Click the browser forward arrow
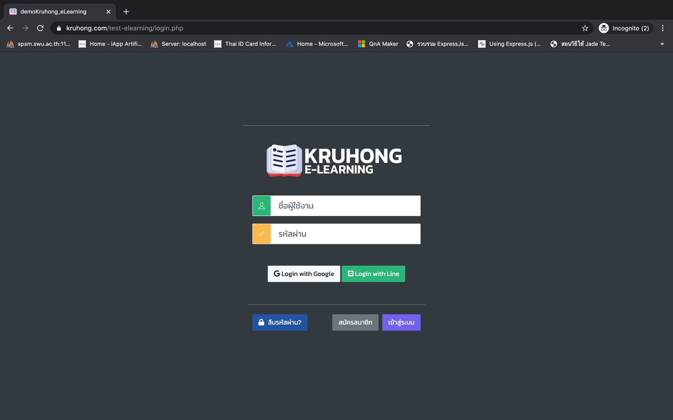Screen dimensions: 673x420 [25, 28]
